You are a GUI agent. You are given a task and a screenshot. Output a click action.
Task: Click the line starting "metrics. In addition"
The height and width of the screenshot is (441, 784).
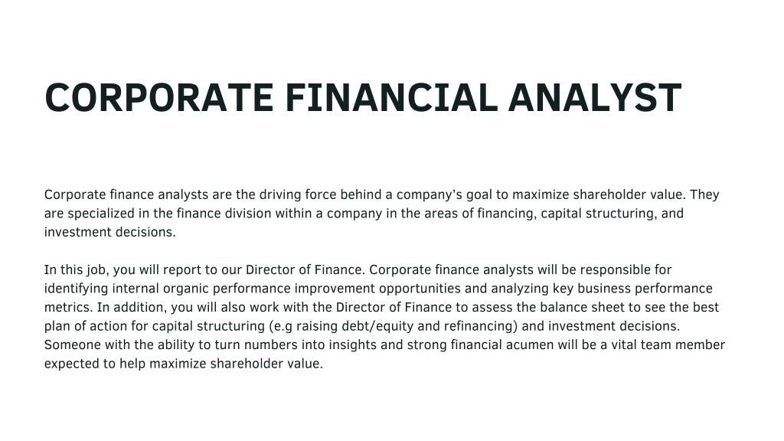tap(381, 307)
